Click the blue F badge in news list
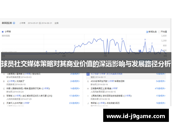This screenshot has height=125, width=172. click(88, 74)
